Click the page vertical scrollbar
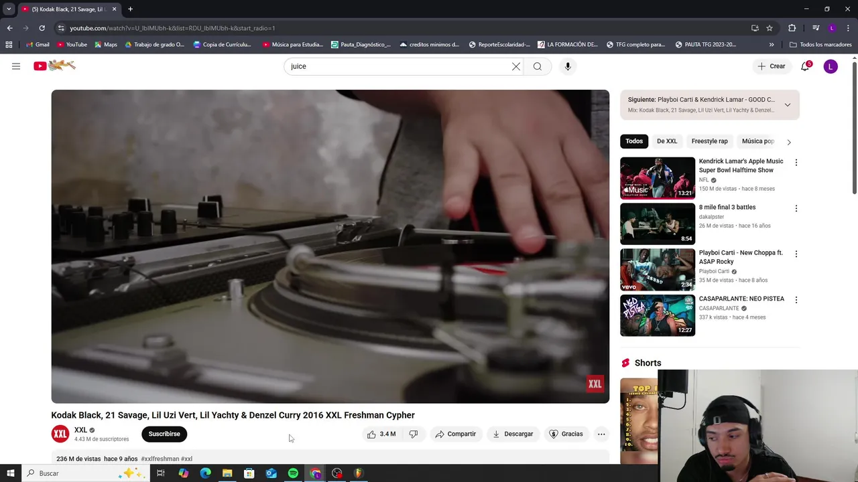The image size is (858, 482). (855, 127)
